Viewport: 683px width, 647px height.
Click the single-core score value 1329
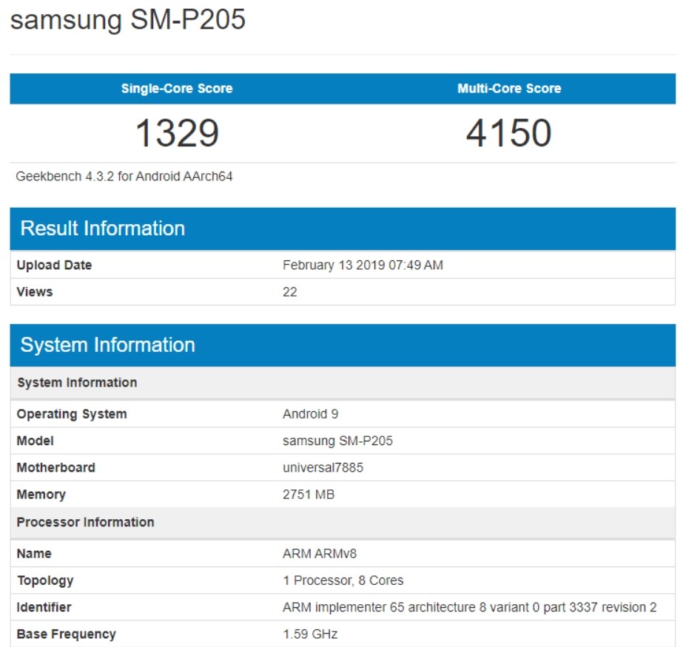[x=177, y=133]
